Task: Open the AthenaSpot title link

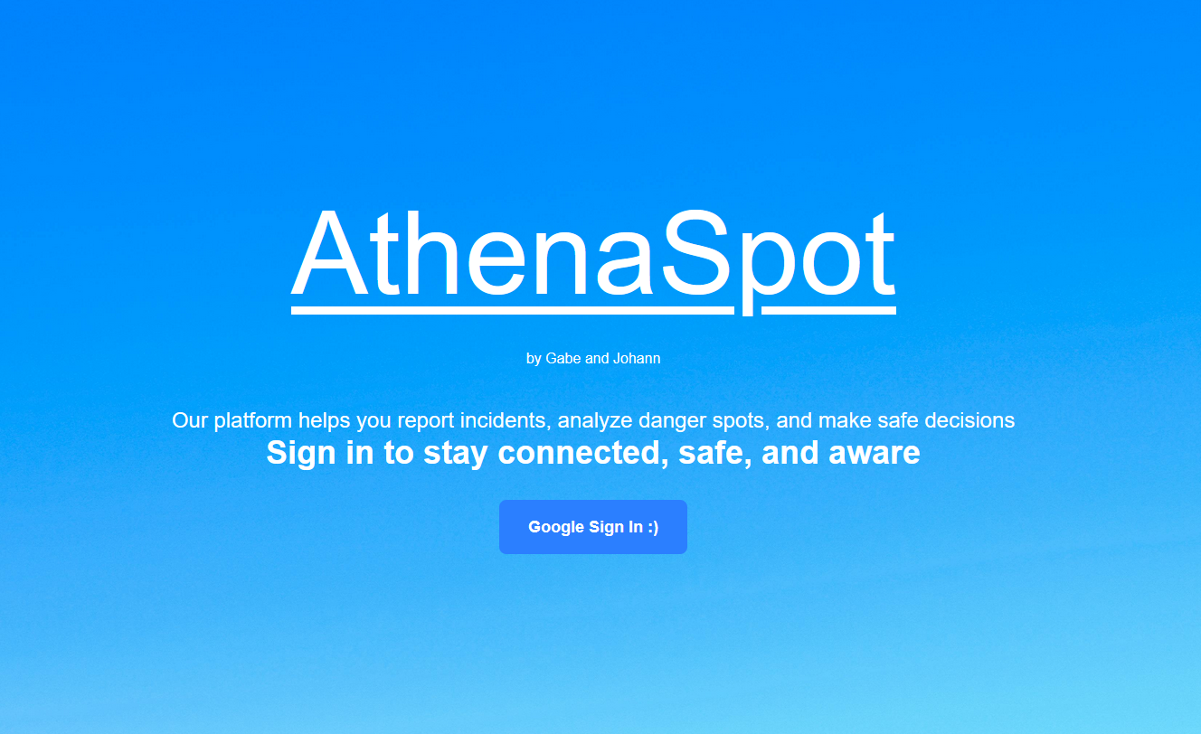Action: click(x=593, y=258)
